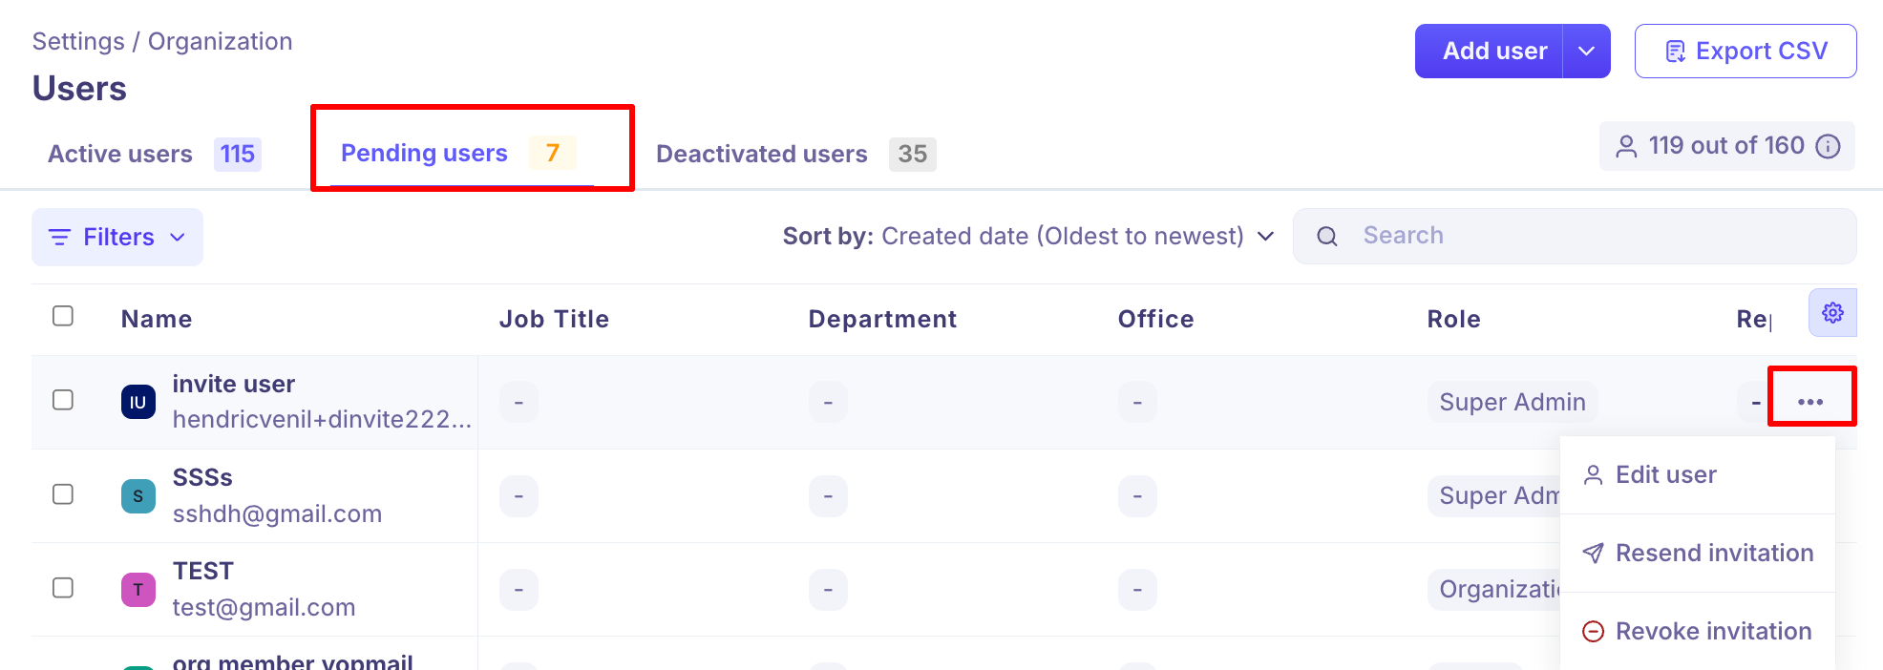Switch to the Active users tab
Image resolution: width=1883 pixels, height=670 pixels.
click(x=153, y=154)
